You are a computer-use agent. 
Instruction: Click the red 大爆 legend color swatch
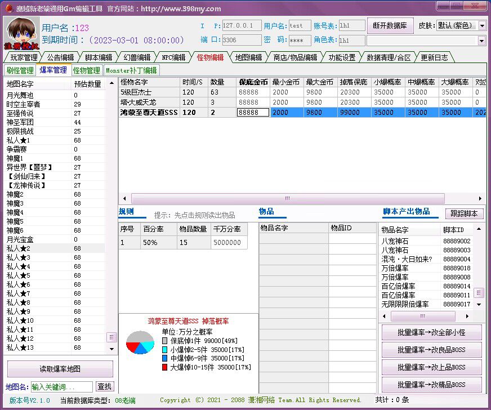tap(165, 367)
